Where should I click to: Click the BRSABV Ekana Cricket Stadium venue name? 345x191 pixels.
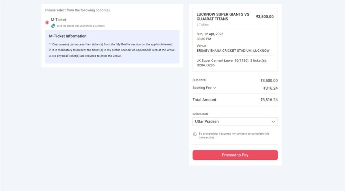click(233, 51)
